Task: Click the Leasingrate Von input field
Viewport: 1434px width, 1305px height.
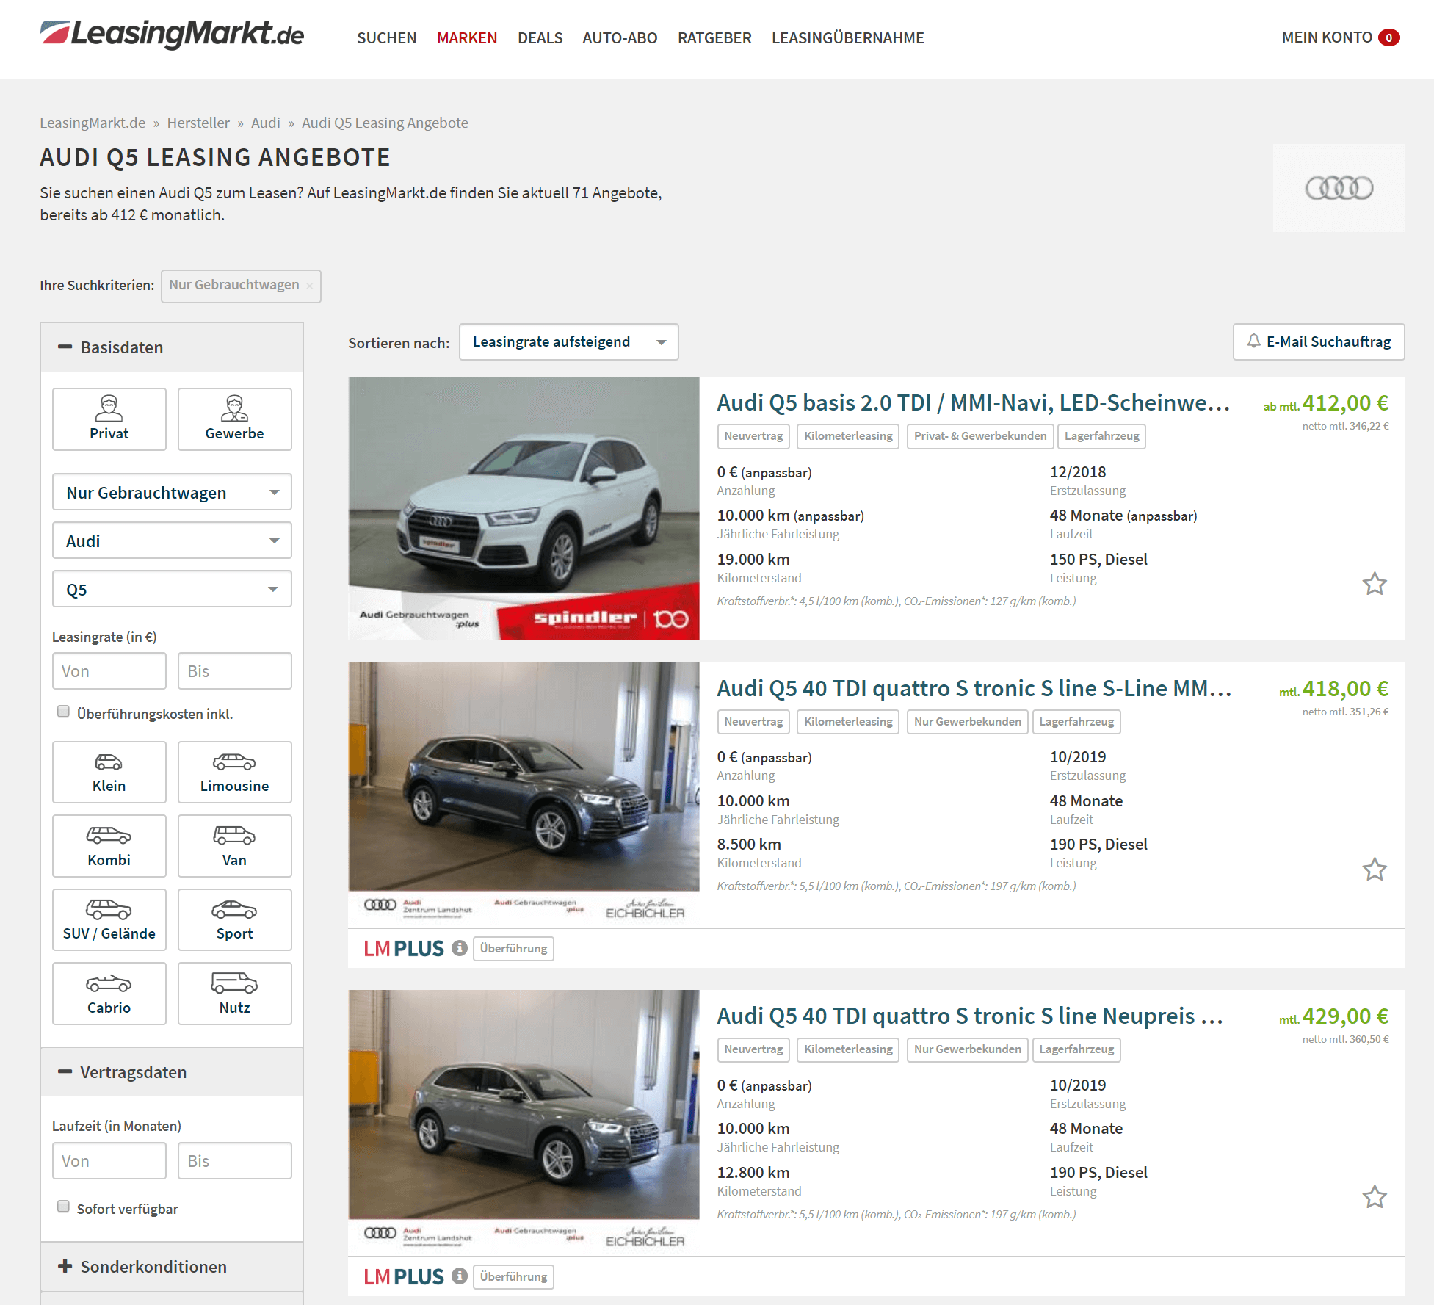Action: pos(109,671)
